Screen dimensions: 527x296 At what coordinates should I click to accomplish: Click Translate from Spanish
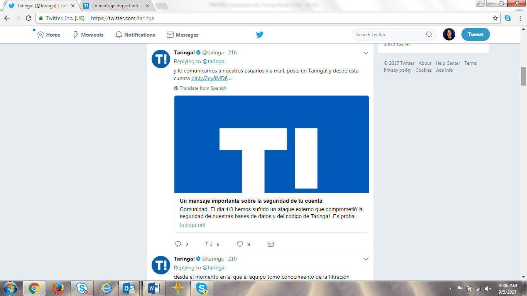pyautogui.click(x=203, y=88)
